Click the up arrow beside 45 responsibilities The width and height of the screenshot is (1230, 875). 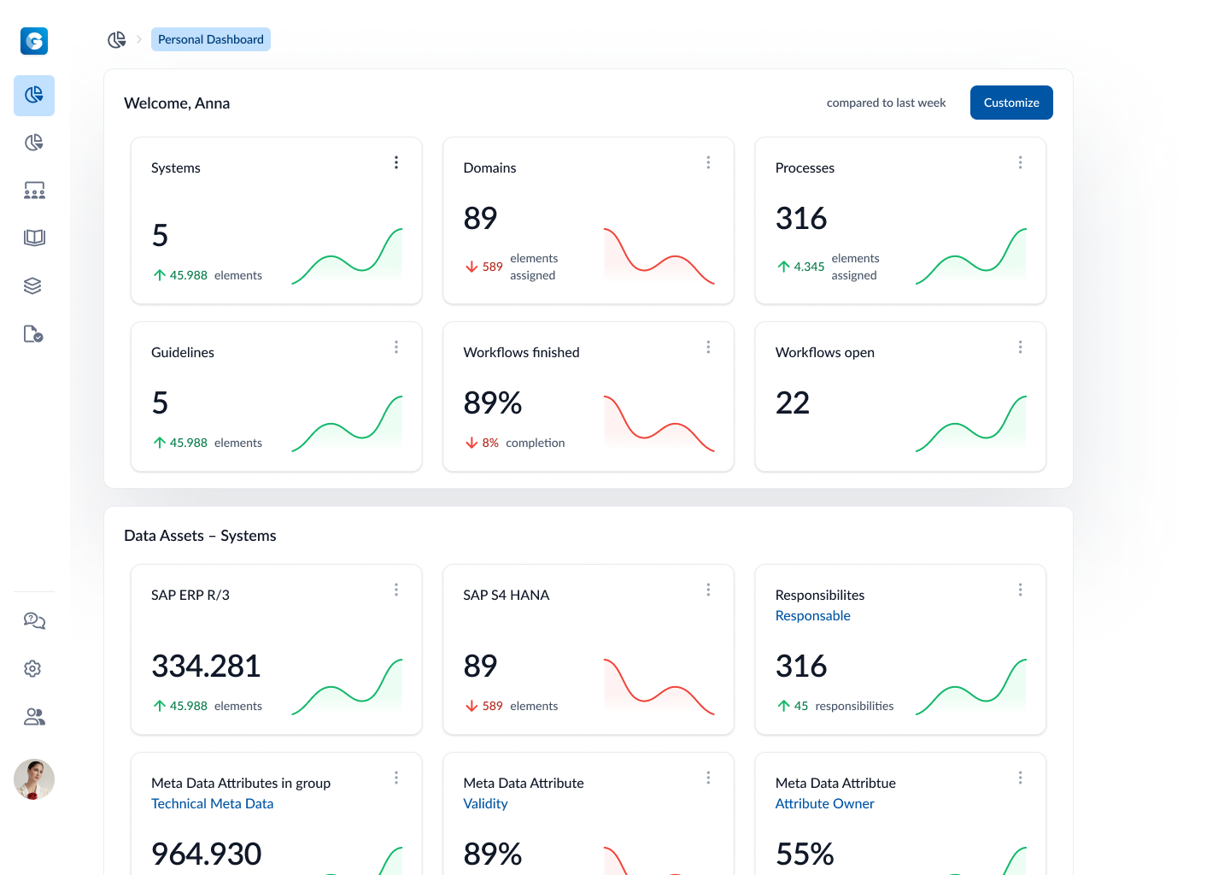[783, 706]
